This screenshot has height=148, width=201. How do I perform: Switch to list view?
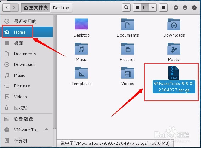tap(137, 7)
